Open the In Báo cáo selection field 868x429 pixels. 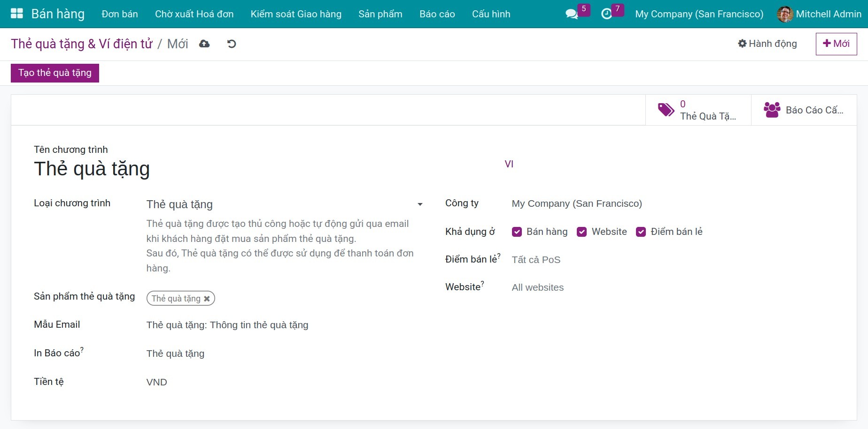(x=285, y=354)
